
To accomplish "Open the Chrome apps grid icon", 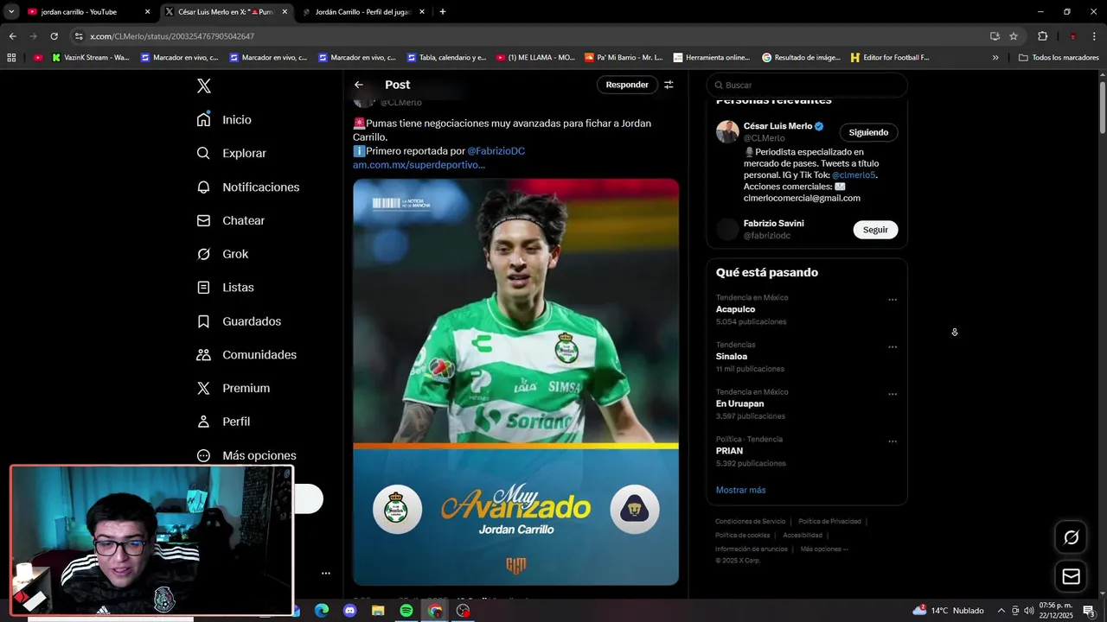I will 11,58.
